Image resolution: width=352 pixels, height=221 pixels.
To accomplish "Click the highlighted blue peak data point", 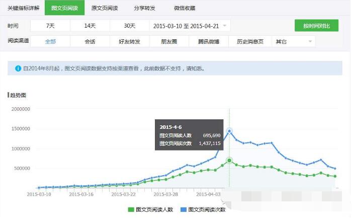I will coord(229,131).
